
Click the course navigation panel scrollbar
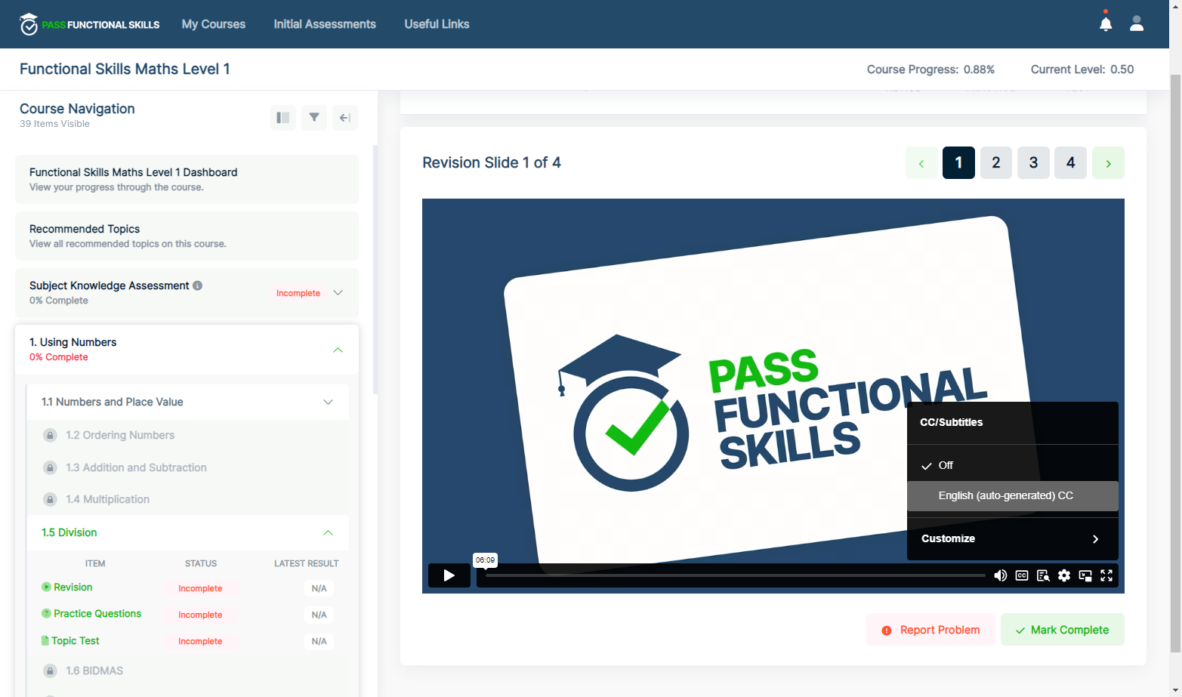pyautogui.click(x=375, y=269)
